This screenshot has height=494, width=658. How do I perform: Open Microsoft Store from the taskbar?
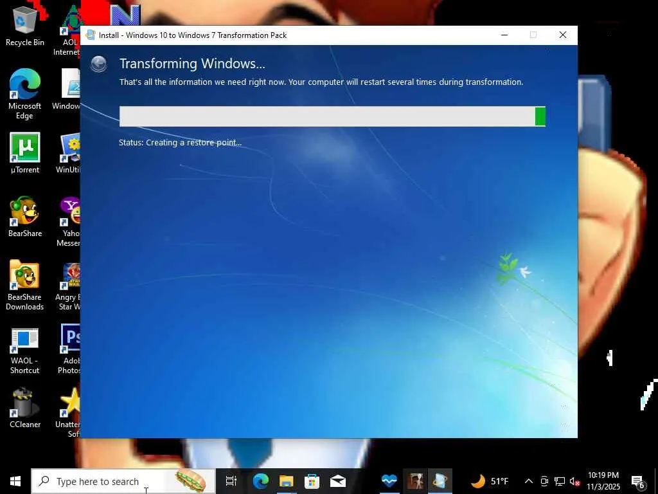[x=312, y=481]
